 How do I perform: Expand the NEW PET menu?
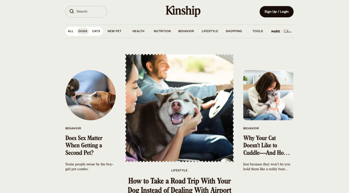click(115, 31)
